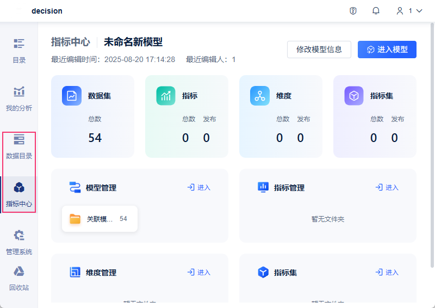435x308 pixels.
Task: Click the 模型管理 heading text
Action: point(101,188)
